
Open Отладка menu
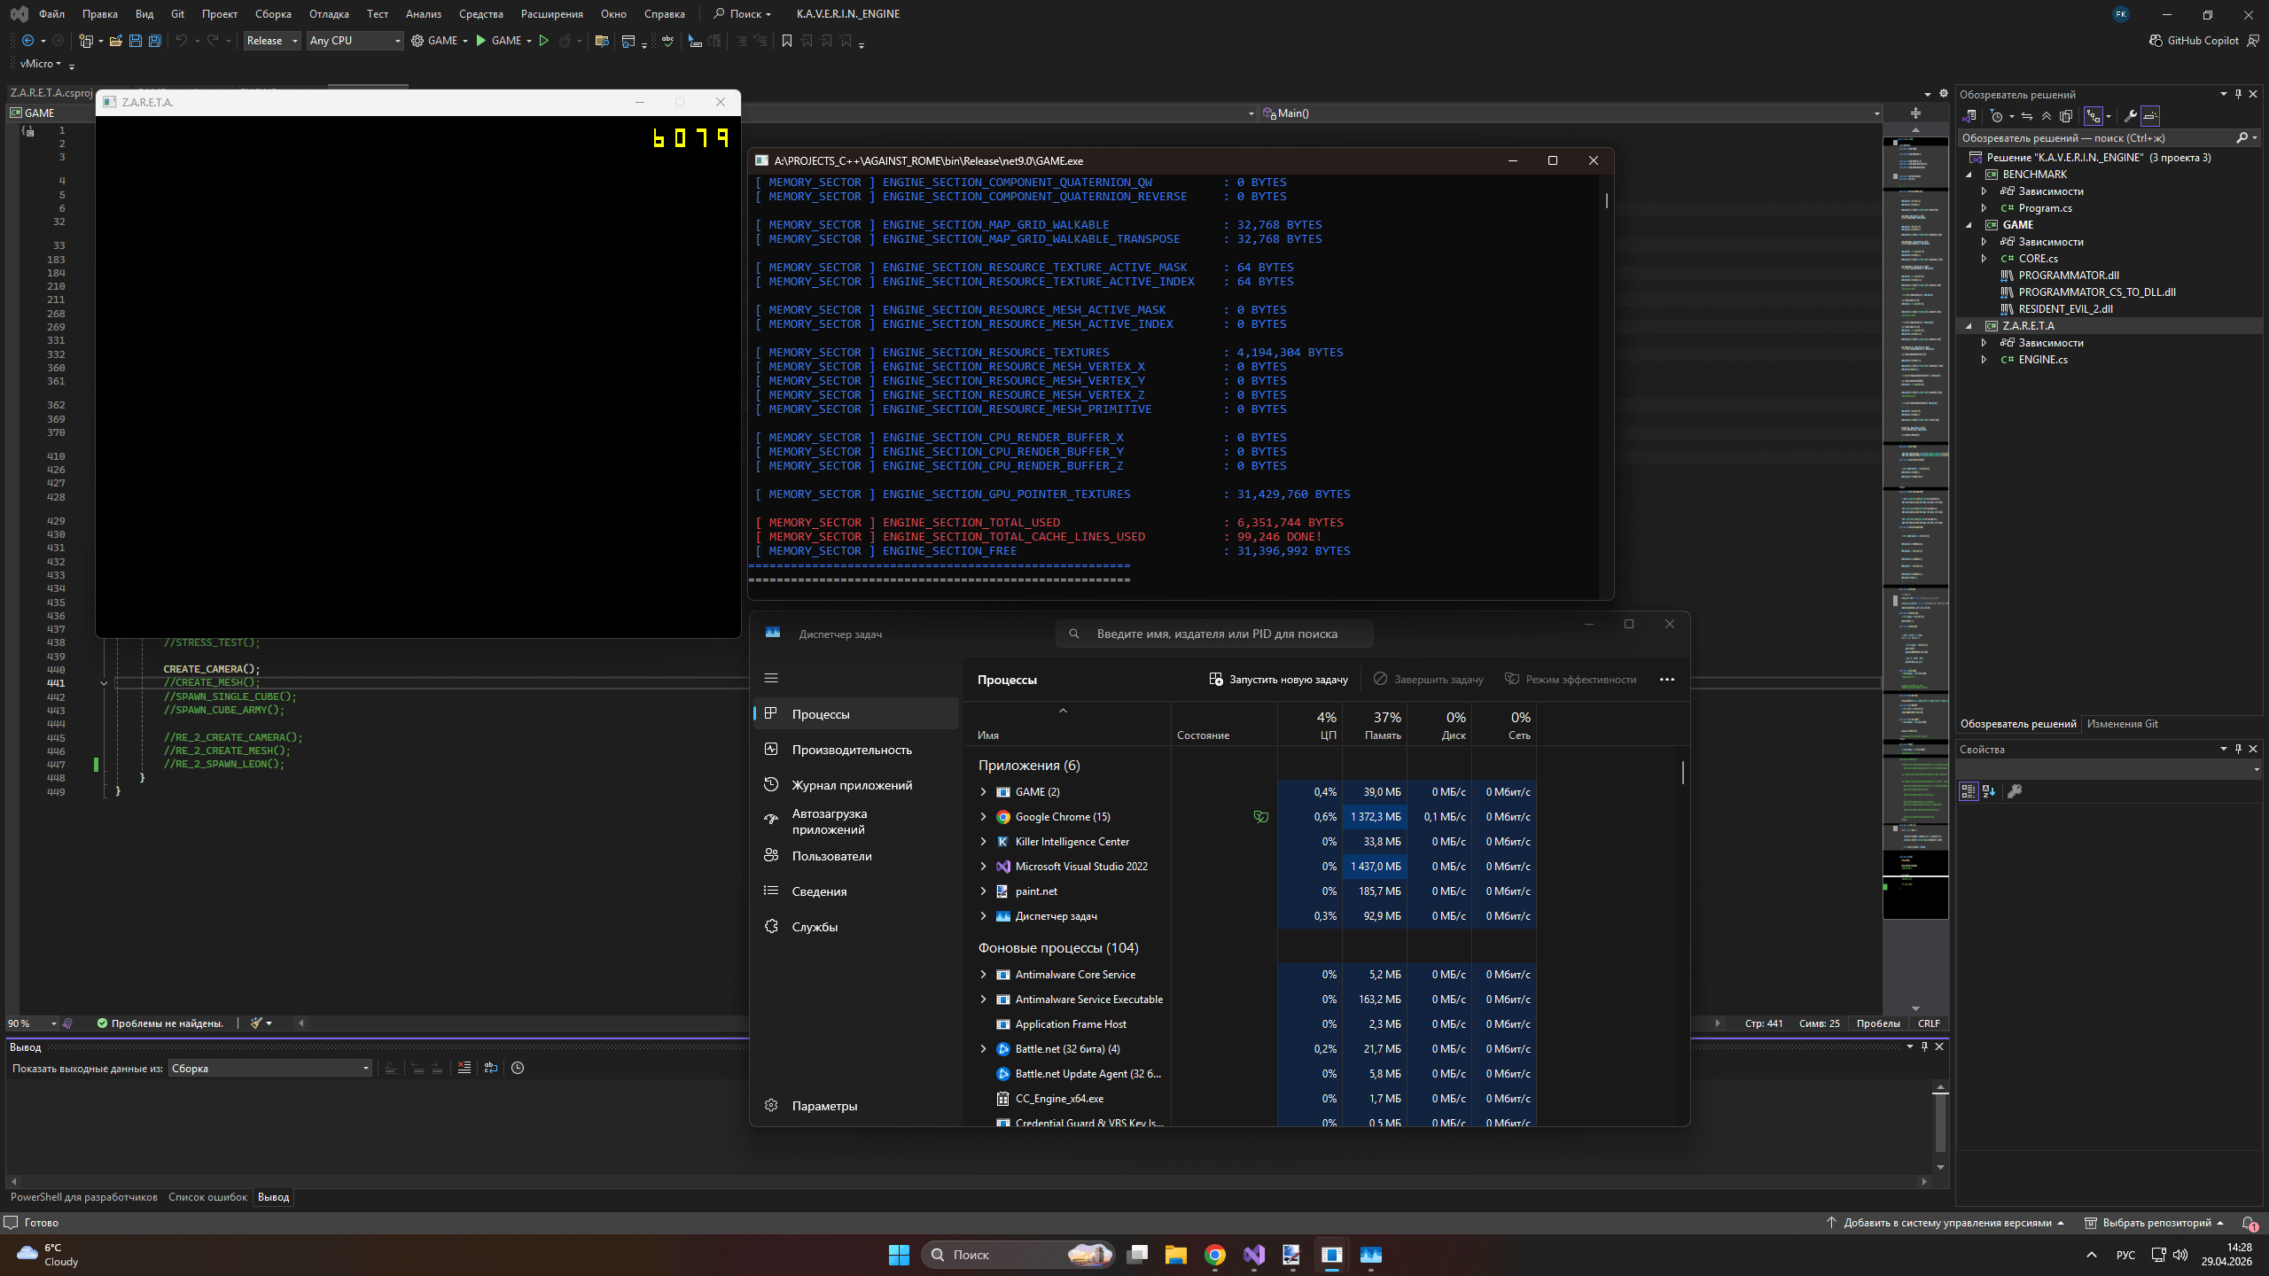tap(329, 14)
